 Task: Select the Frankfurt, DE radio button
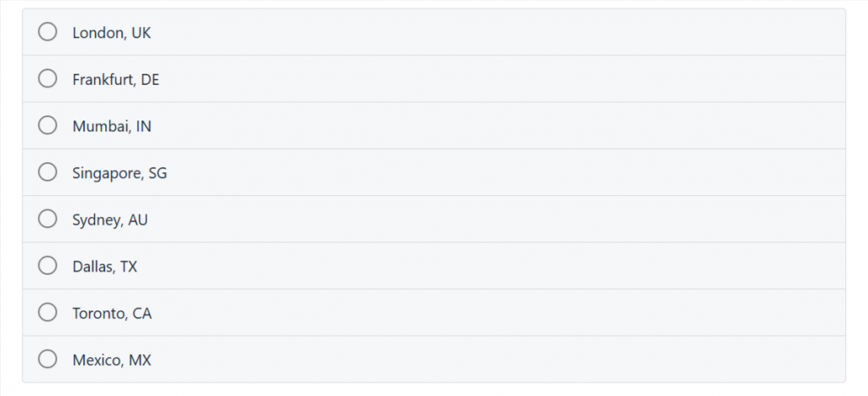(x=47, y=79)
